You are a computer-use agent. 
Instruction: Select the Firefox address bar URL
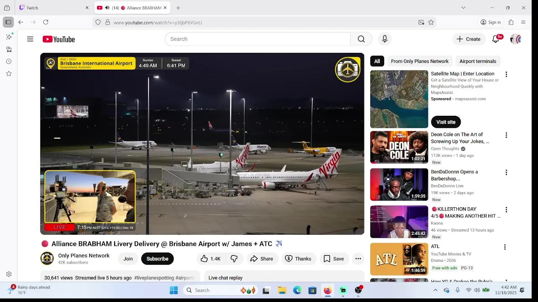(158, 22)
